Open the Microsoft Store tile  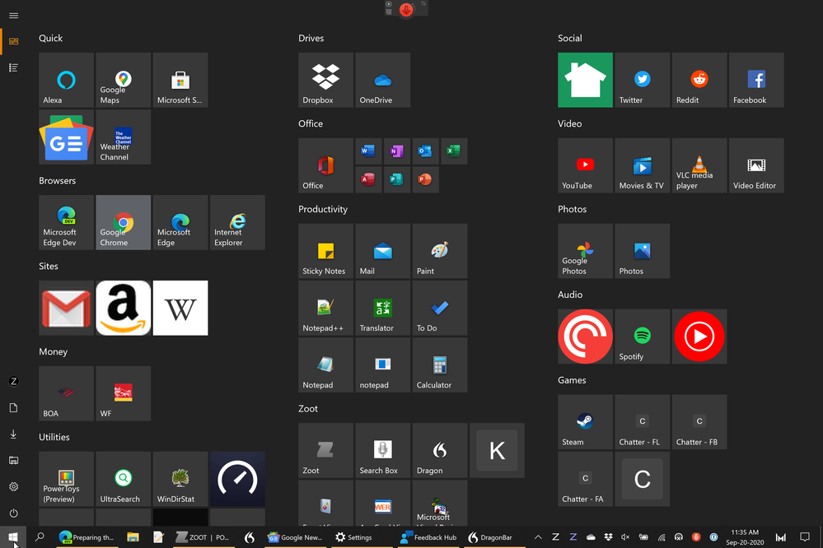[180, 80]
